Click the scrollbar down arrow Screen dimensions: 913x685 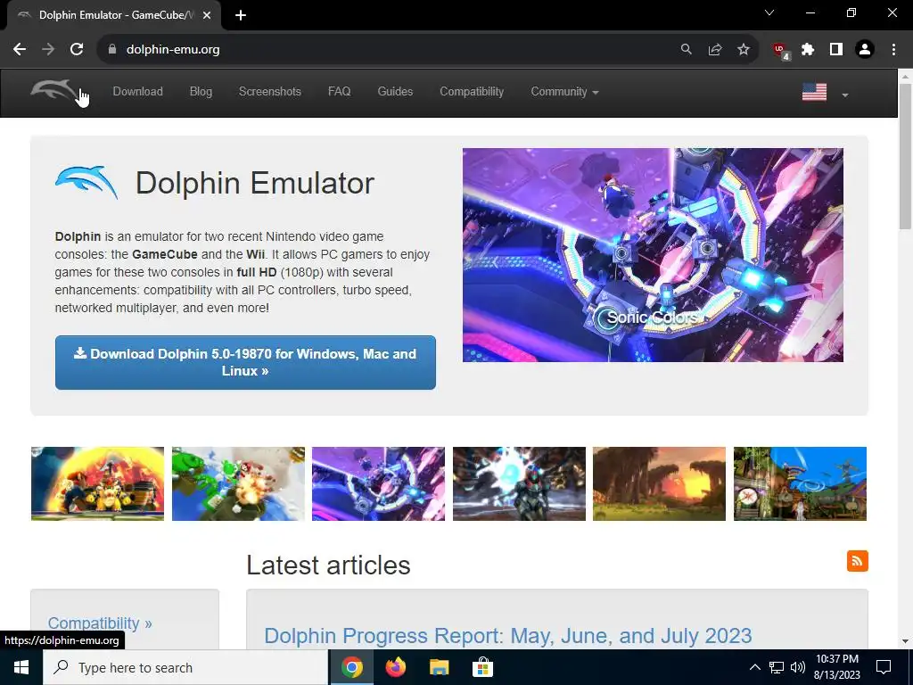[x=906, y=641]
